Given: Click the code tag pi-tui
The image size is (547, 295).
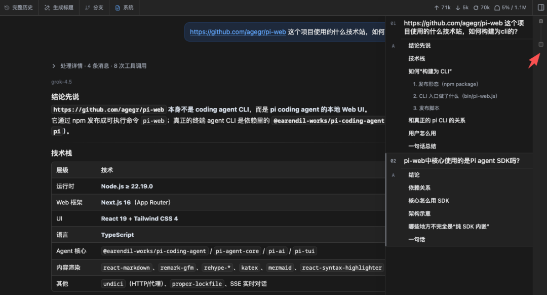Looking at the screenshot, I should (x=304, y=251).
